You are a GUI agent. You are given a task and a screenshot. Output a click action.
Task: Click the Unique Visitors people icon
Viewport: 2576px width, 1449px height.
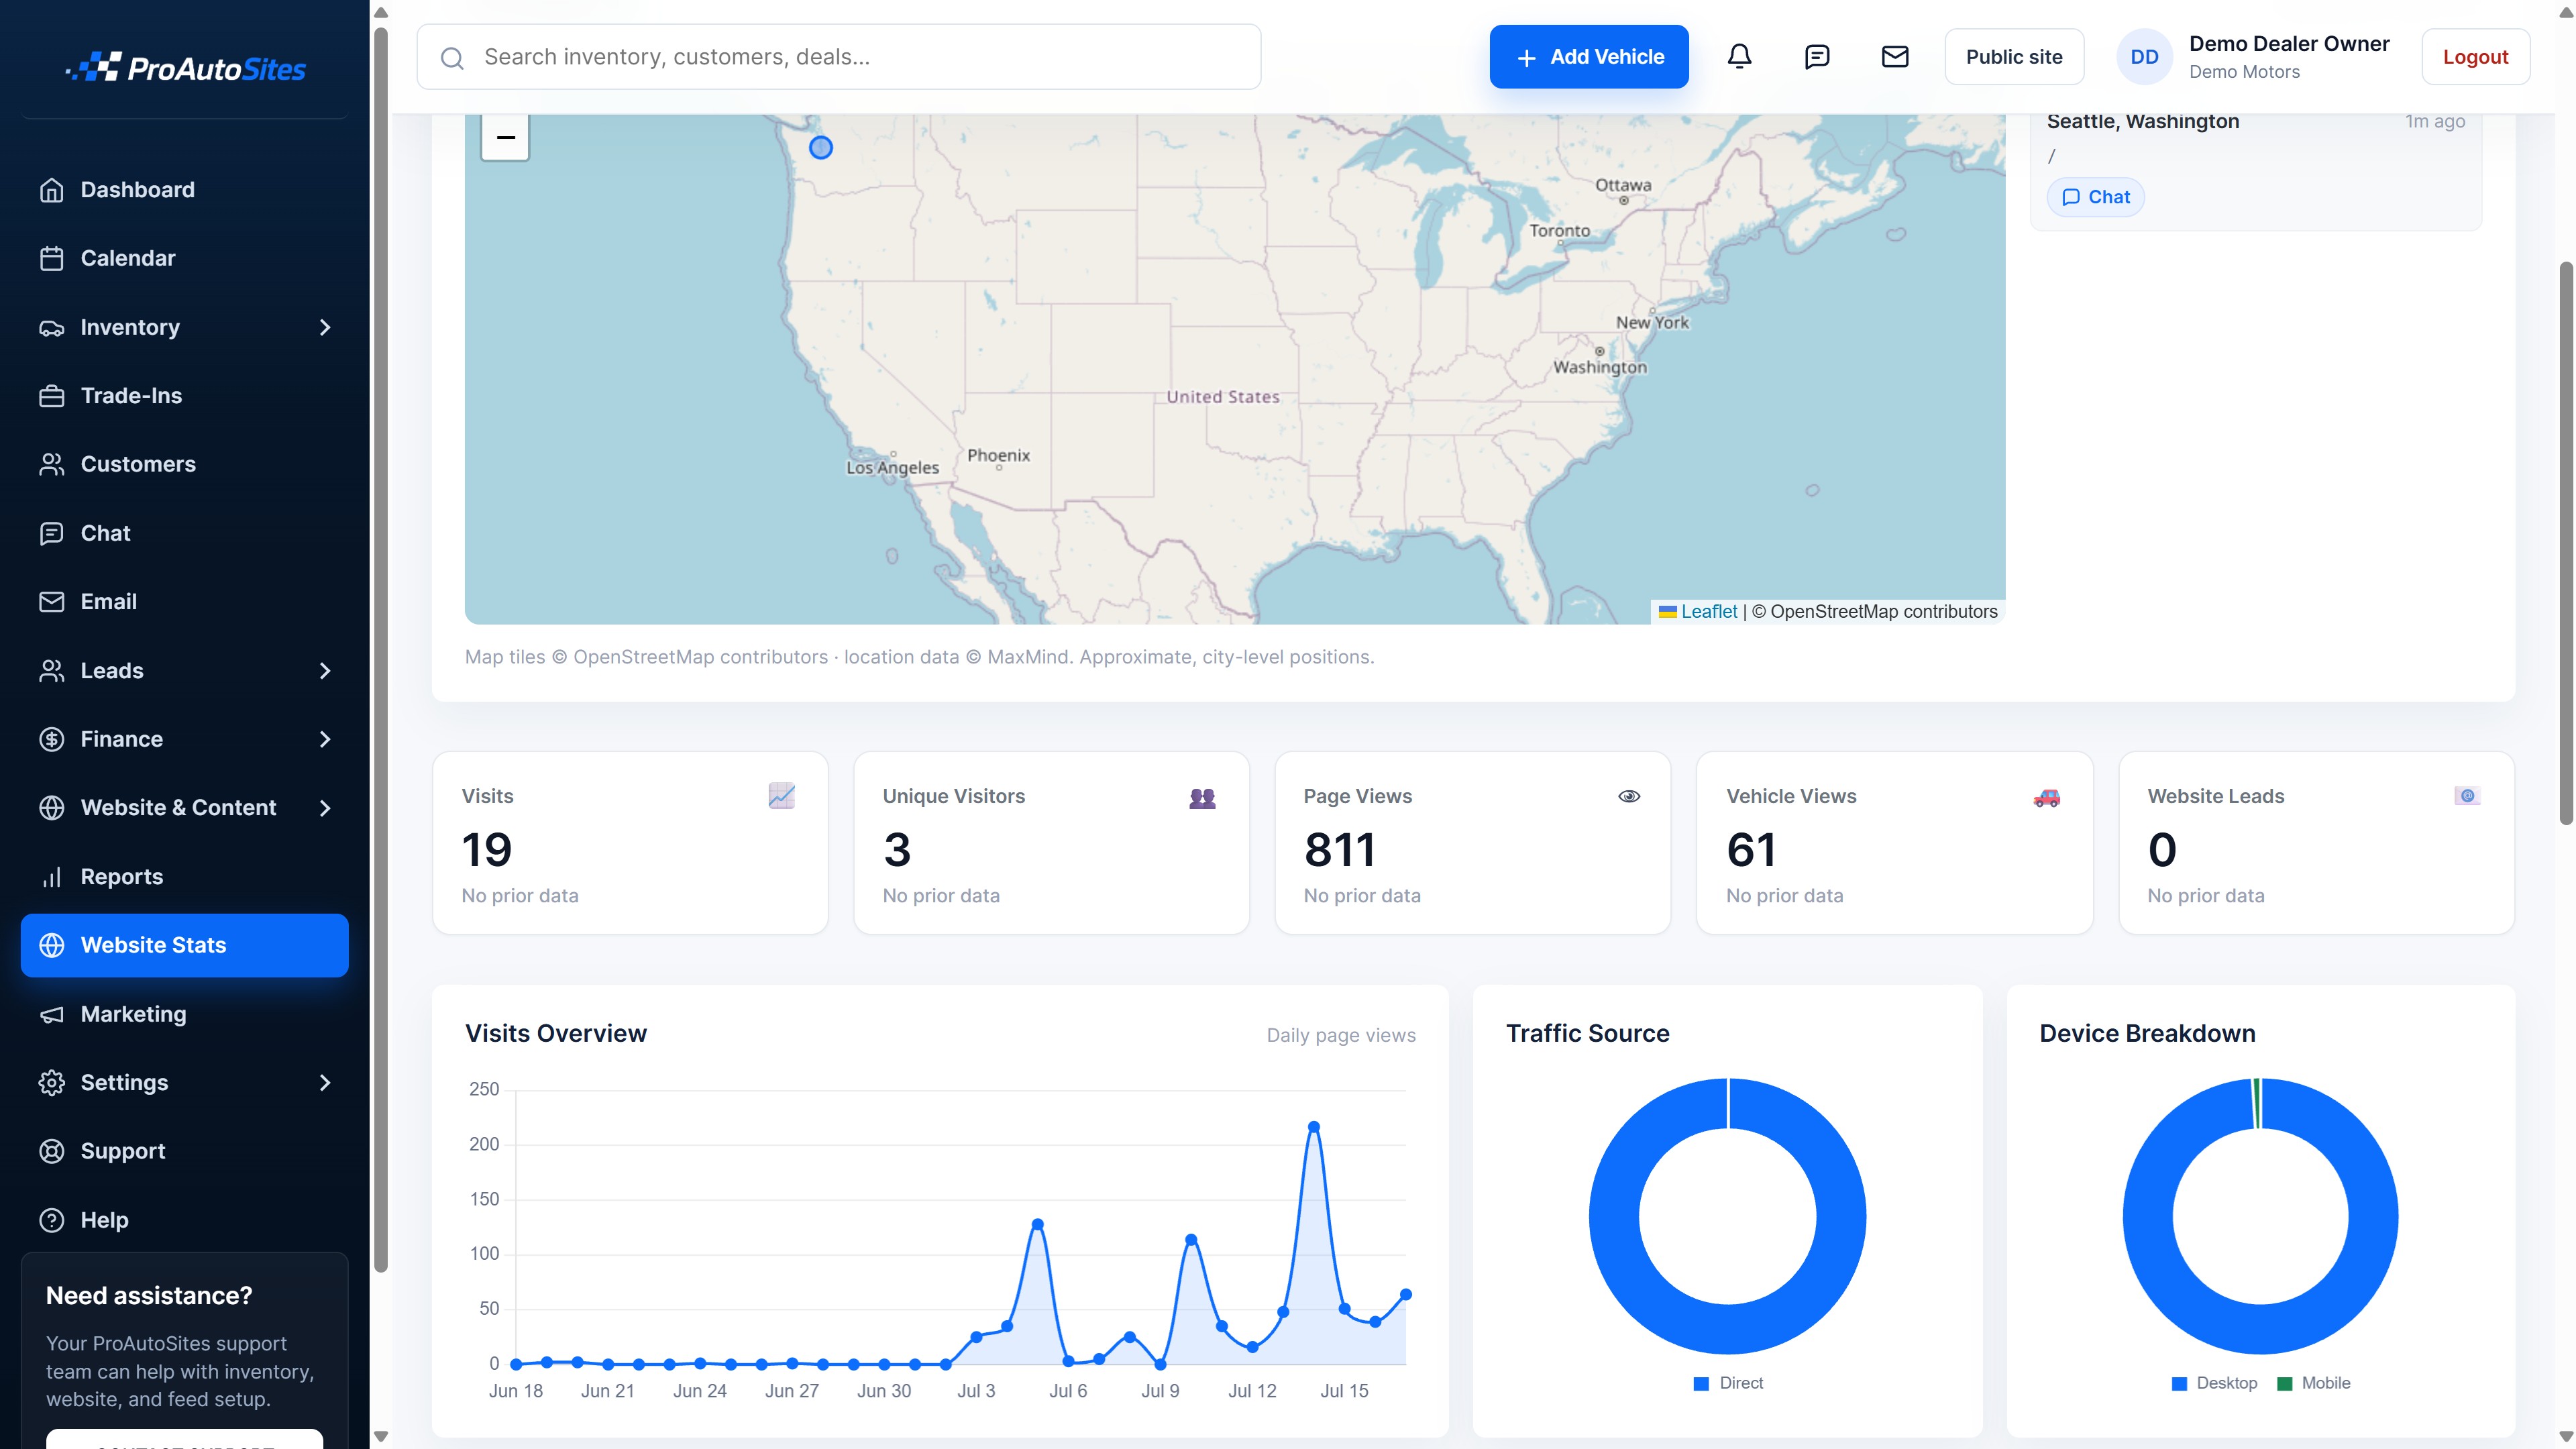point(1202,797)
